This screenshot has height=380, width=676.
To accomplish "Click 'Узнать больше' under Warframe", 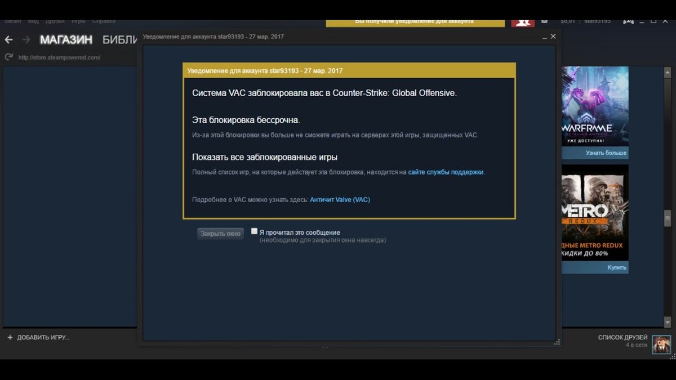I will (606, 153).
